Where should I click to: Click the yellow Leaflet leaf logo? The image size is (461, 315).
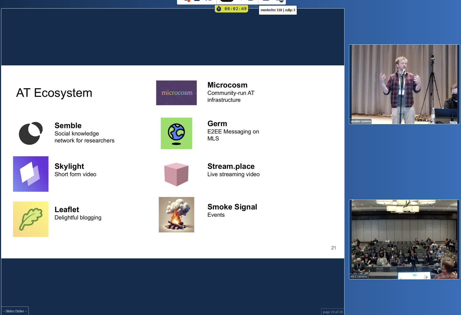(31, 219)
